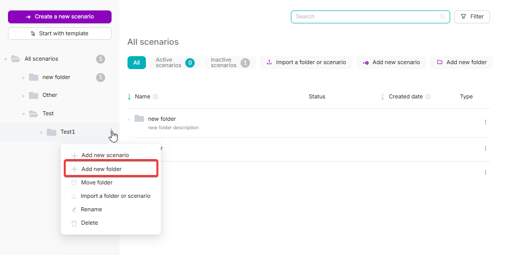The image size is (506, 255).
Task: Click the Name column sort arrow
Action: (x=129, y=96)
